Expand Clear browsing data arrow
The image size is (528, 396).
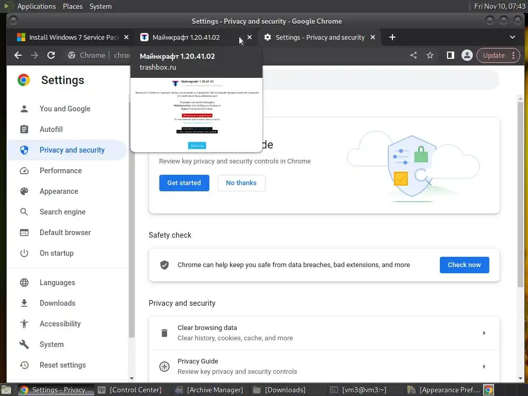(484, 333)
